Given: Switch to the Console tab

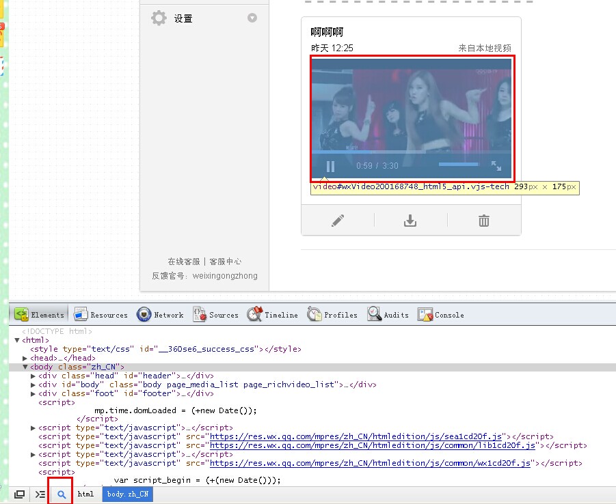Looking at the screenshot, I should coord(441,315).
